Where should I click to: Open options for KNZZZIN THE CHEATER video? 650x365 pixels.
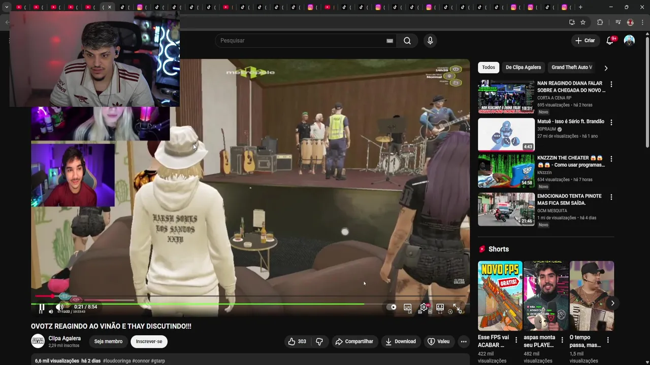(611, 159)
